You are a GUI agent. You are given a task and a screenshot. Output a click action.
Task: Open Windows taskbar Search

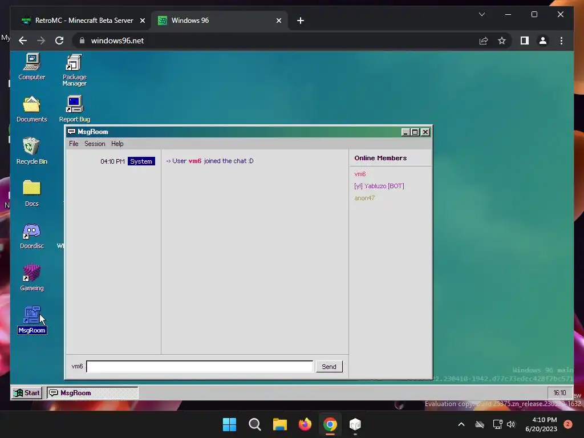click(x=255, y=424)
